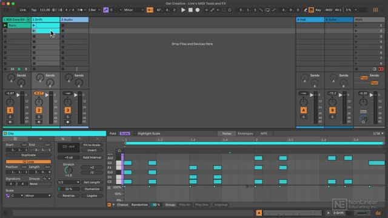Enable the scale mode icon in control bar
The image size is (388, 218).
tap(106, 10)
